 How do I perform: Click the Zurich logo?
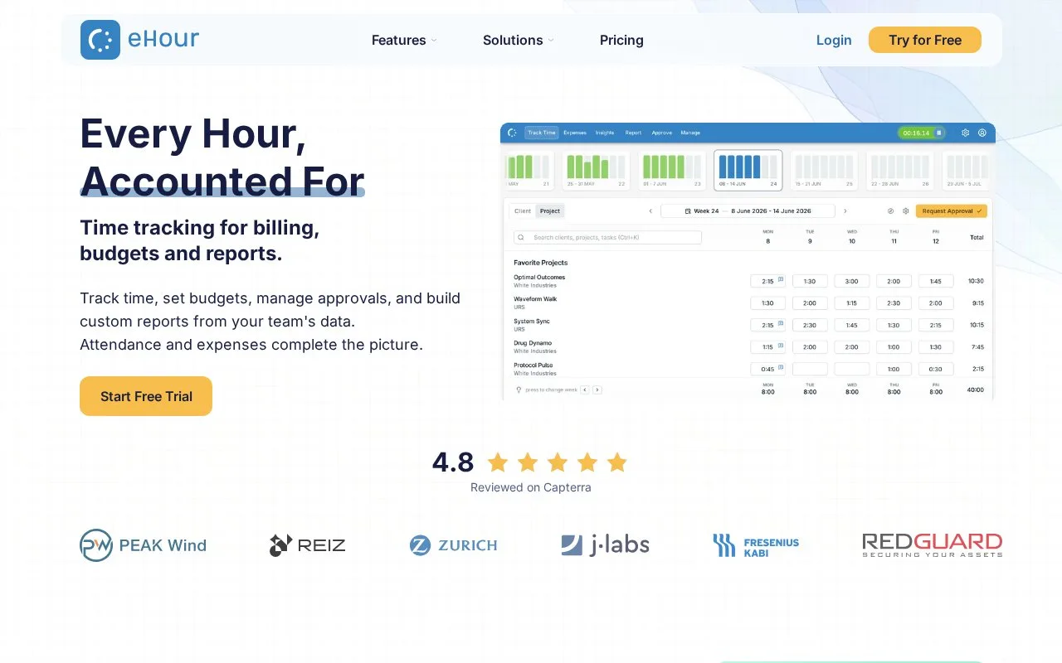[x=453, y=545]
